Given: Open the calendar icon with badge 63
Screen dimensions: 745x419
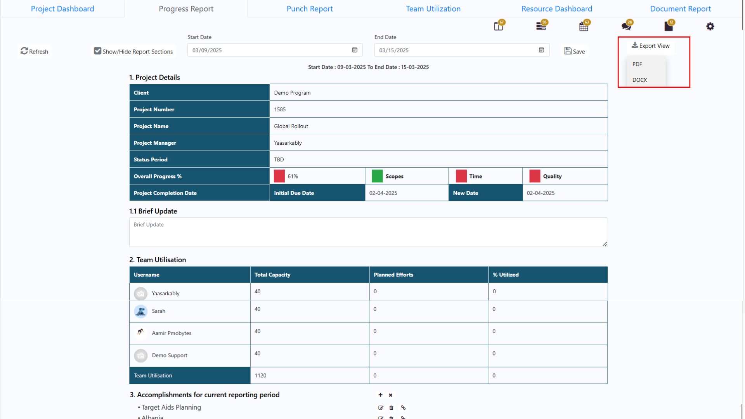Looking at the screenshot, I should click(584, 26).
